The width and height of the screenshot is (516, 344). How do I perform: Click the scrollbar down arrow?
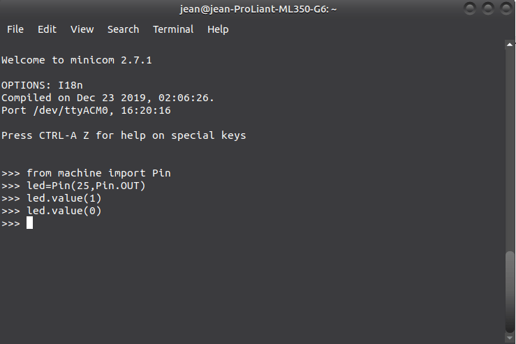pyautogui.click(x=510, y=338)
